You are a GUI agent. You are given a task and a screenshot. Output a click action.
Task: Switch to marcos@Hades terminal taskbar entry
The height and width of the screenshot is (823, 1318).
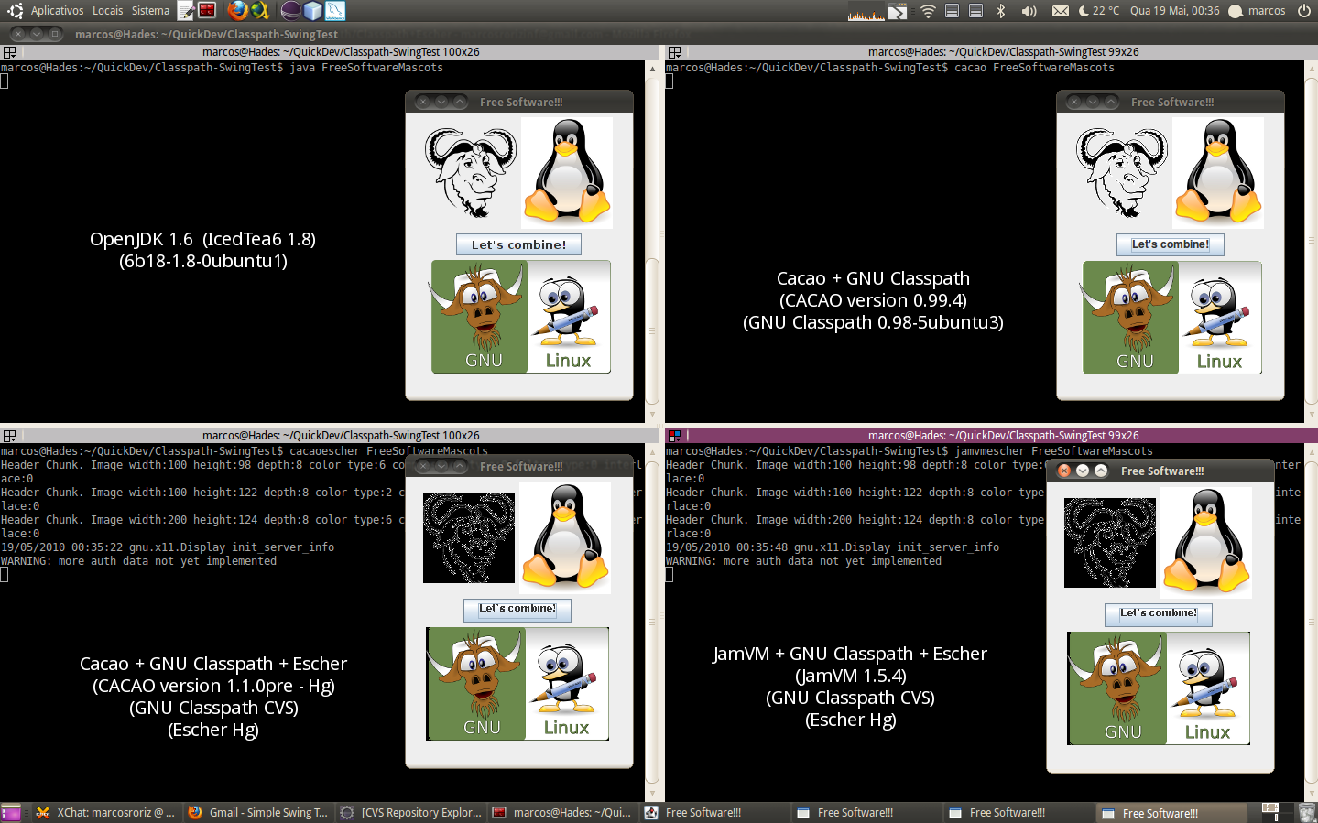pos(562,812)
